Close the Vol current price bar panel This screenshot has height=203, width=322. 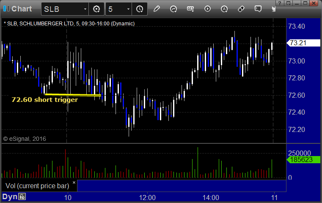tap(74, 182)
